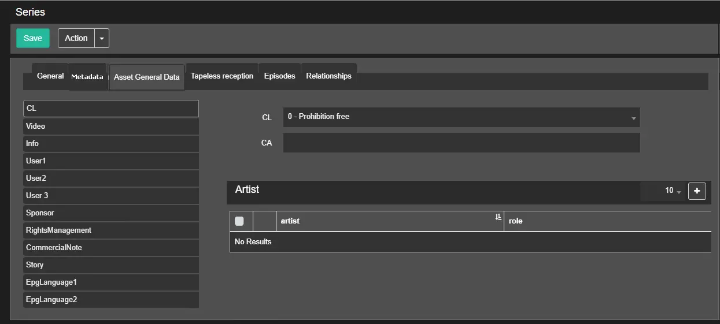
Task: Open EpgLanguage1 in the side list
Action: [x=111, y=282]
